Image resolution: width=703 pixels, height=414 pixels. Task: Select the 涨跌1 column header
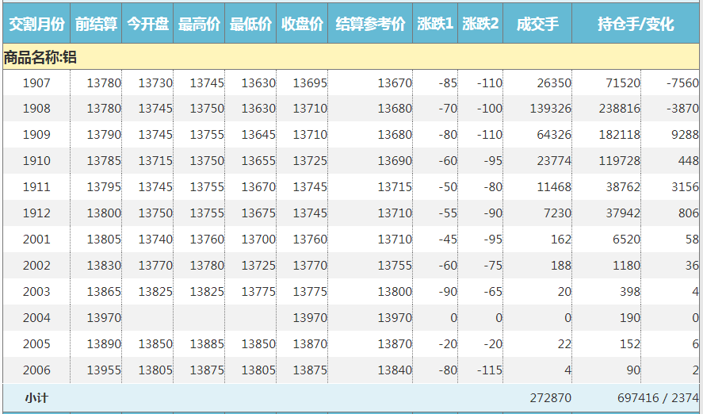point(435,25)
